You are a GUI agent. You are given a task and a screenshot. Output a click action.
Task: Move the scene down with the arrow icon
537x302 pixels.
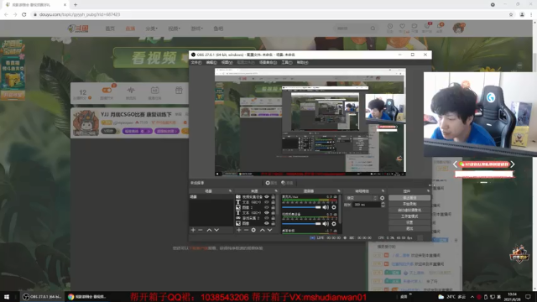tap(216, 230)
